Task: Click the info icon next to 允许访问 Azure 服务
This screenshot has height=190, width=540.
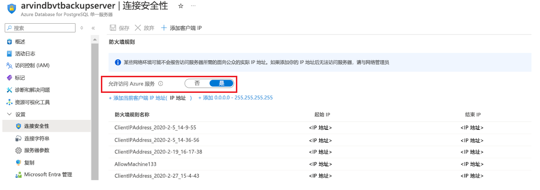Action: pyautogui.click(x=161, y=84)
